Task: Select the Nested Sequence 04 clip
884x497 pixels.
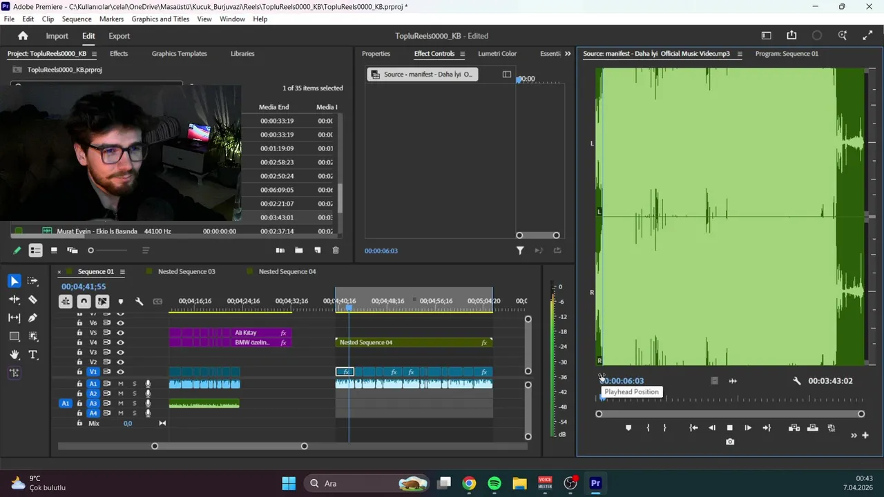Action: pos(414,342)
